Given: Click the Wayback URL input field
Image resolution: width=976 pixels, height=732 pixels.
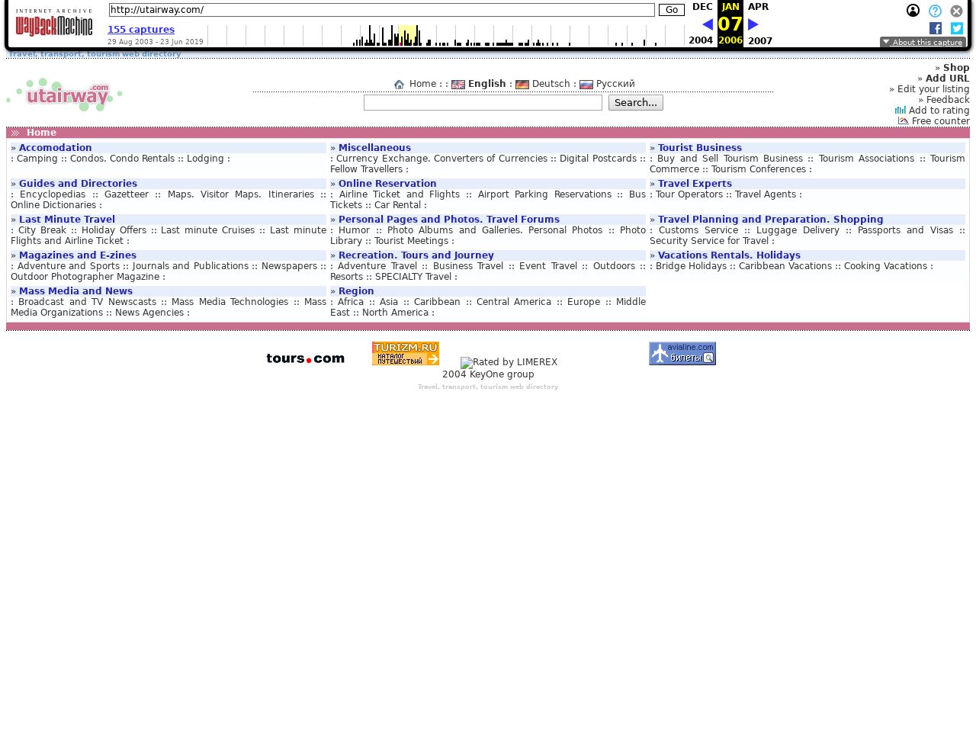Looking at the screenshot, I should (x=381, y=10).
